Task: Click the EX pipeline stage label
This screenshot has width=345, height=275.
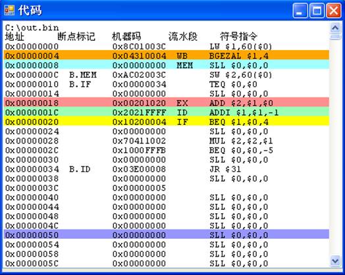Action: [x=182, y=103]
